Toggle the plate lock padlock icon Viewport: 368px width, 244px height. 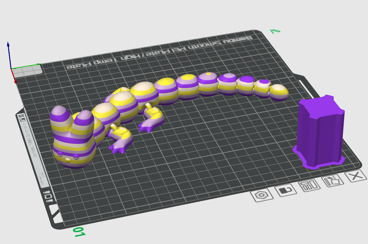point(286,190)
